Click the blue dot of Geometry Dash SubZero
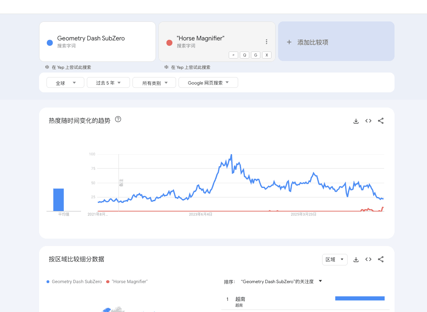The image size is (427, 312). (x=50, y=43)
